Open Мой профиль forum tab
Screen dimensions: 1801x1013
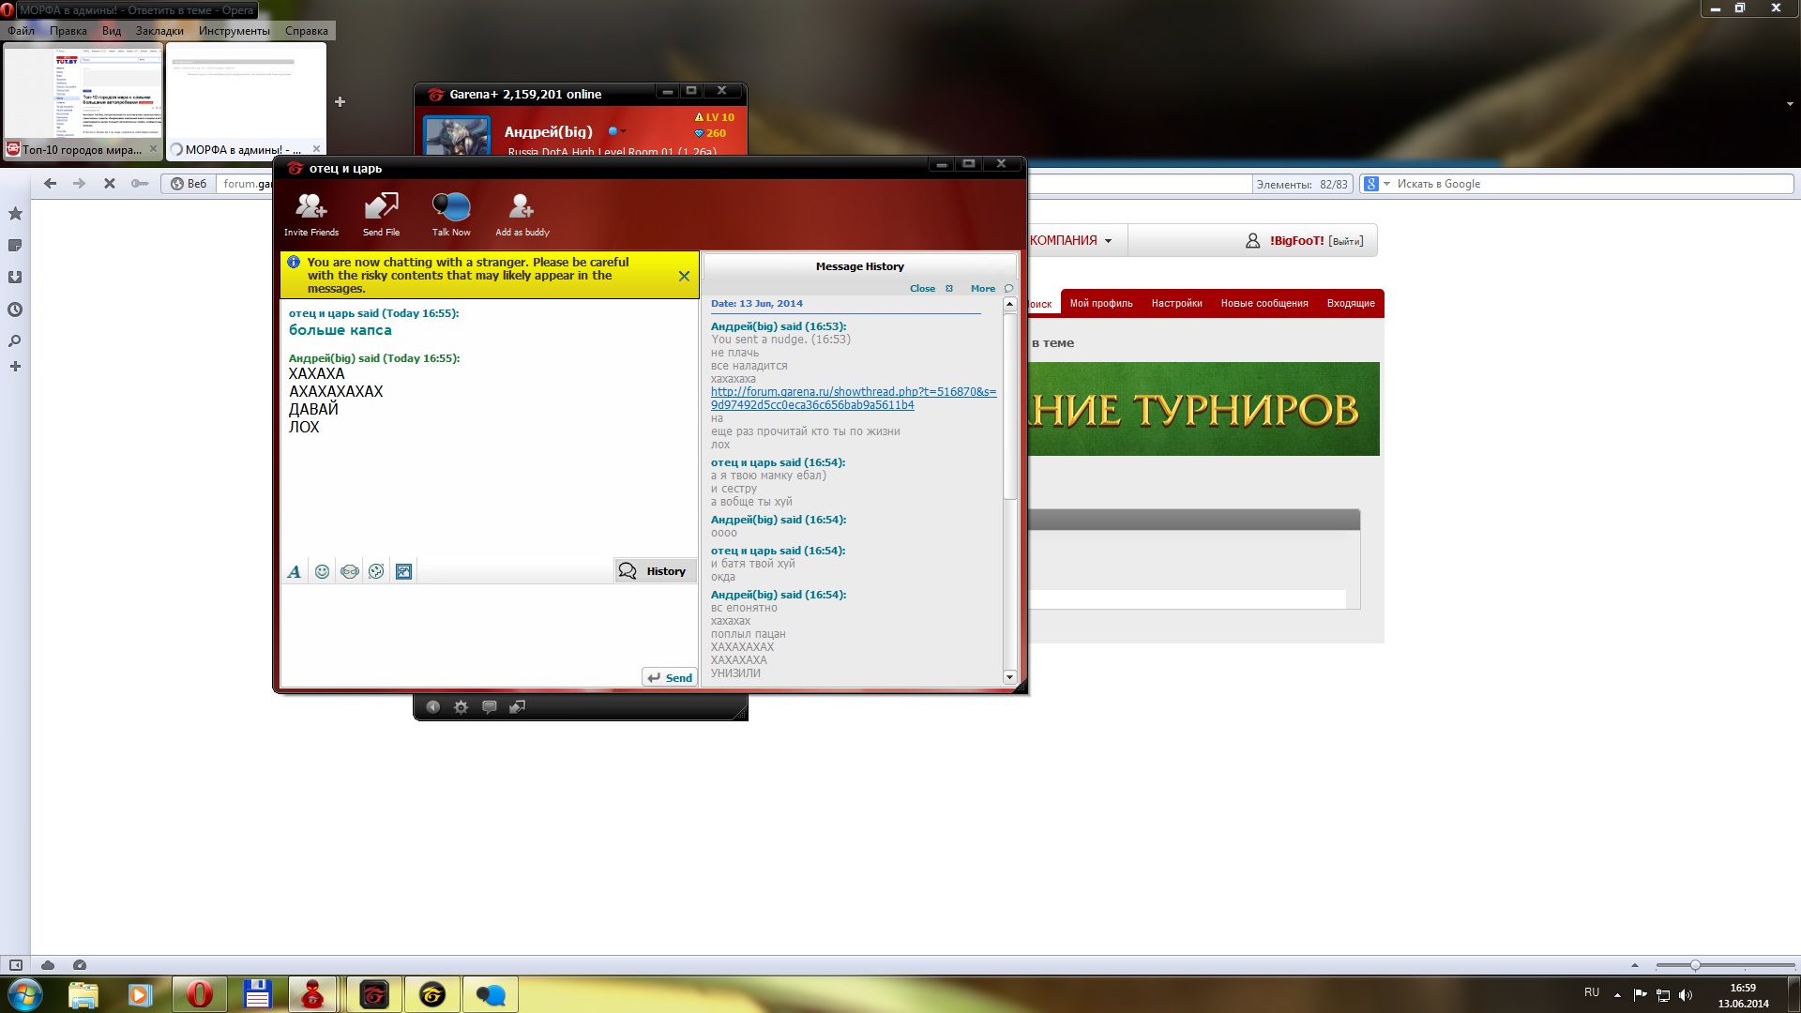pyautogui.click(x=1101, y=304)
